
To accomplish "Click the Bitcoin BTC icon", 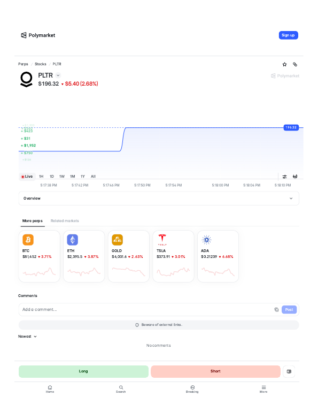I will (x=28, y=240).
